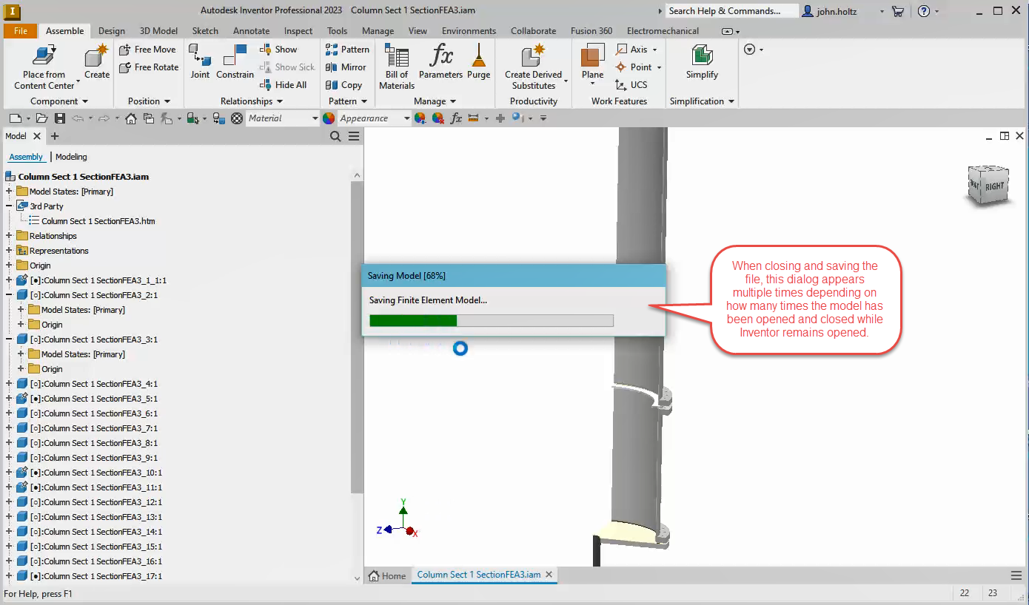Toggle Free Move mode
Image resolution: width=1029 pixels, height=605 pixels.
[147, 49]
